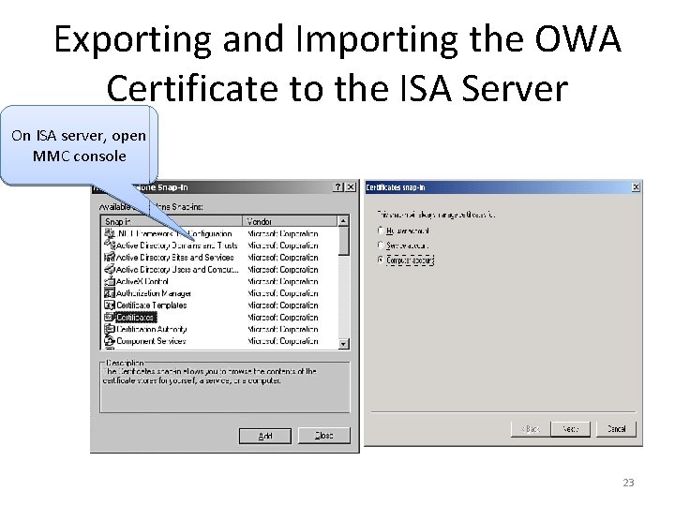This screenshot has height=506, width=675.
Task: Select Active Directory Users and Computers entry
Action: pyautogui.click(x=177, y=269)
